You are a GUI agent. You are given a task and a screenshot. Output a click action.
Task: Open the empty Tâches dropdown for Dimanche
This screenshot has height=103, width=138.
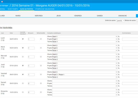(x=85, y=95)
